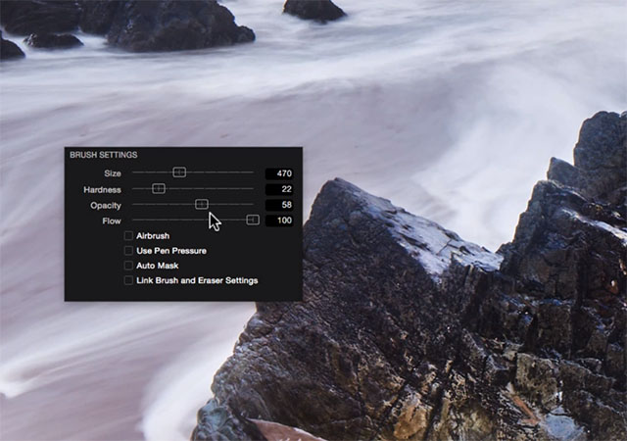Viewport: 627px width, 441px height.
Task: Click the BRUSH SETTINGS panel title
Action: tap(103, 155)
